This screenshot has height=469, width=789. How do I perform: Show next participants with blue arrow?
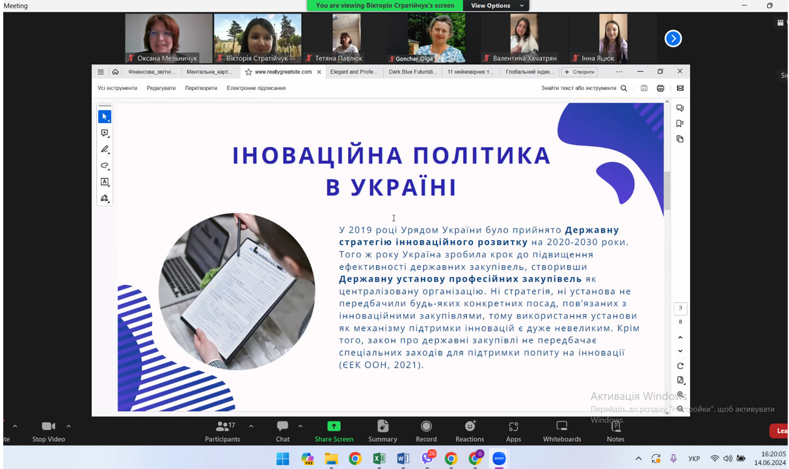(673, 39)
